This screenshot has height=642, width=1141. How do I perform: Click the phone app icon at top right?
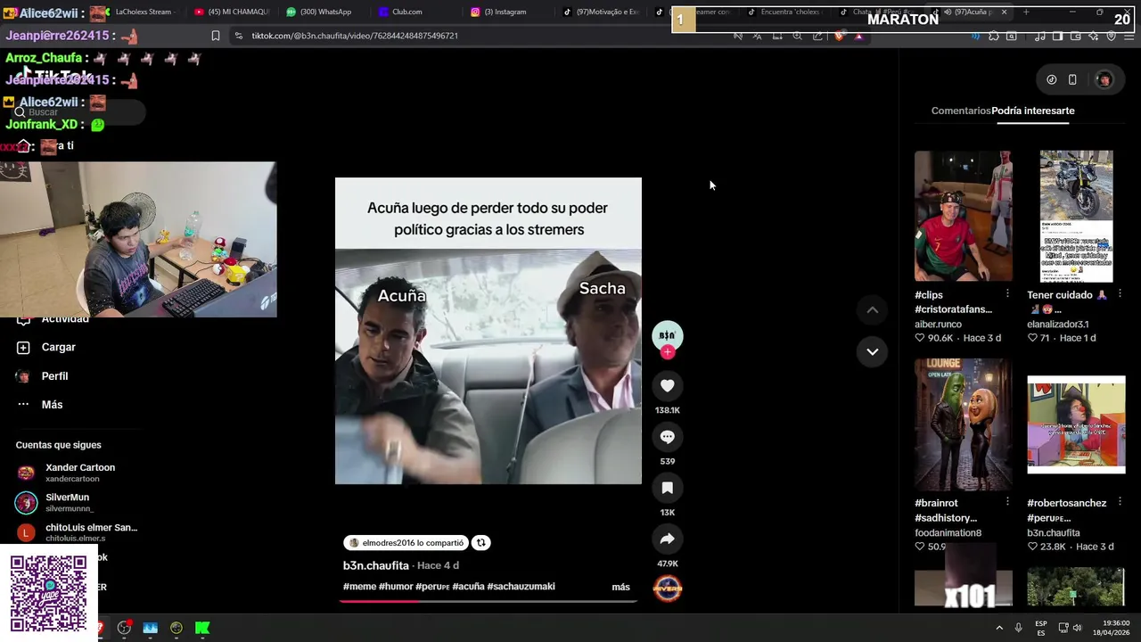coord(1072,79)
